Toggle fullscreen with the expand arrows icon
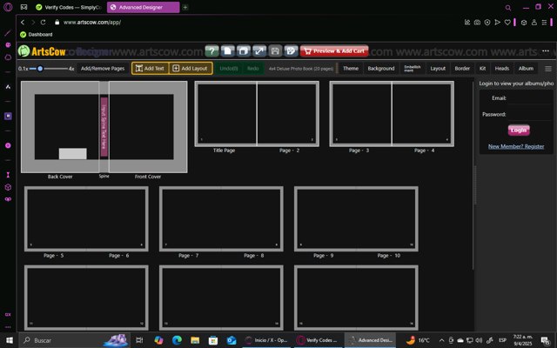Viewport: 557px width, 348px height. (259, 51)
